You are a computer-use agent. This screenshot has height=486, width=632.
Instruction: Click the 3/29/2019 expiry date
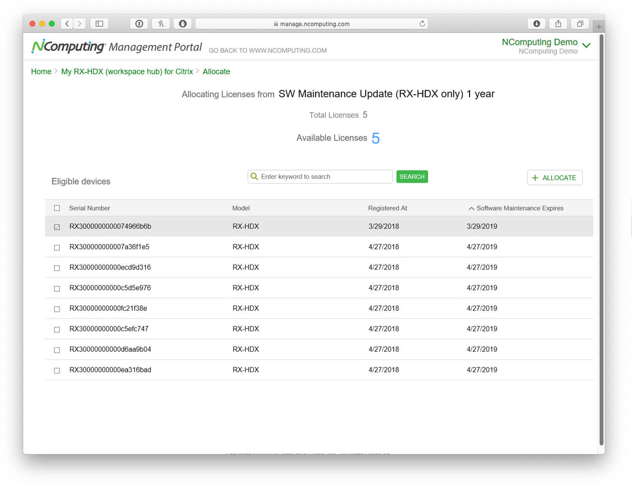[482, 226]
